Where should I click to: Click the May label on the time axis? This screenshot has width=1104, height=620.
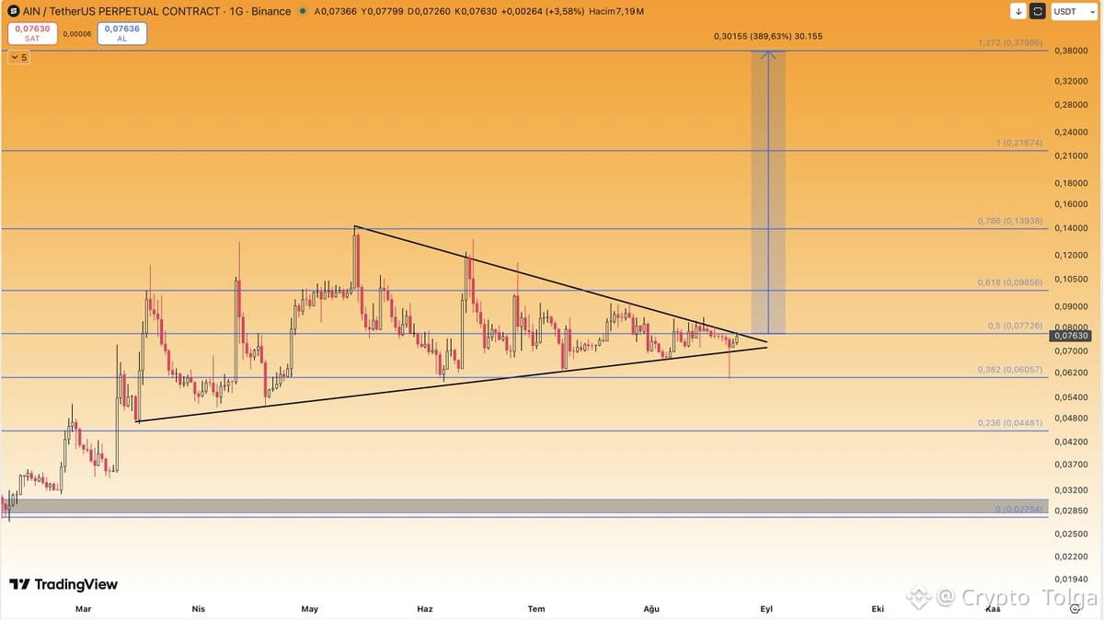[309, 608]
